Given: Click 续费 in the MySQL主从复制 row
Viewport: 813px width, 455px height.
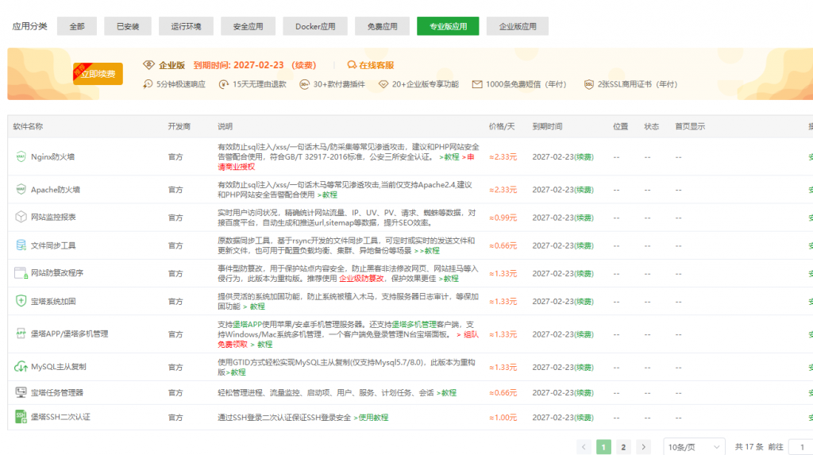Looking at the screenshot, I should (x=584, y=367).
